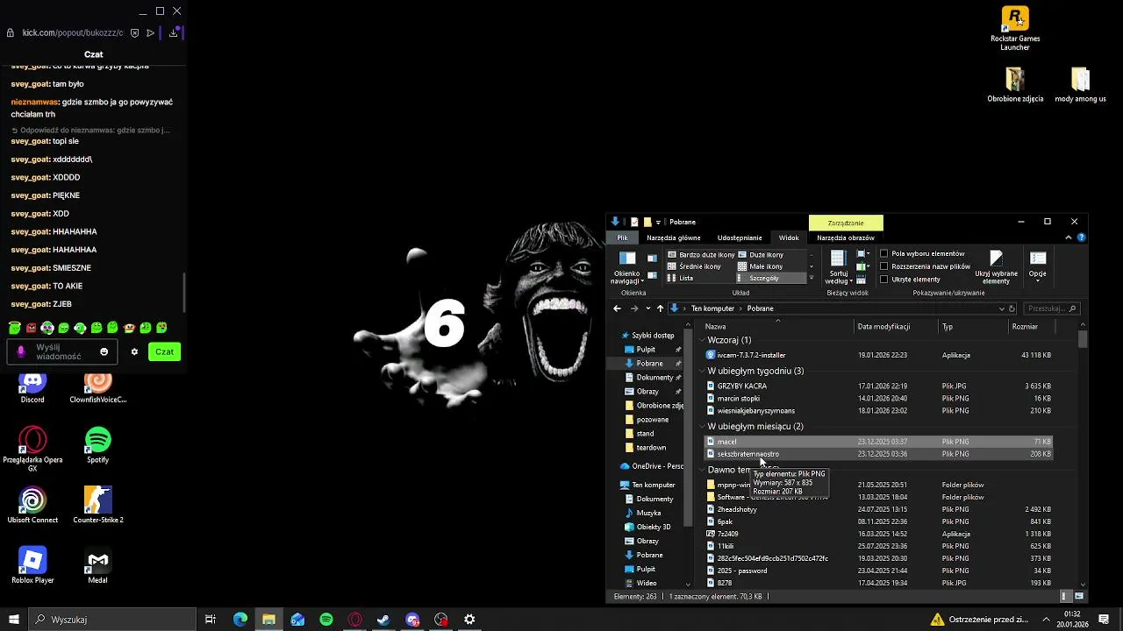Viewport: 1123px width, 631px height.
Task: Open Sortuj według dropdown
Action: tap(837, 267)
